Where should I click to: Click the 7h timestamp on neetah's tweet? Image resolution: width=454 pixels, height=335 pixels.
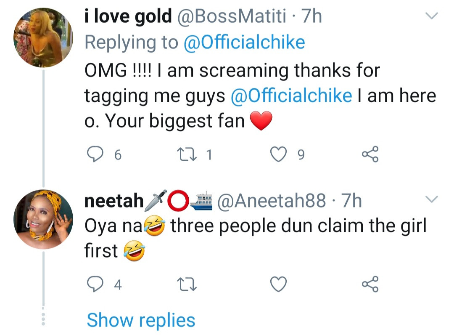pyautogui.click(x=352, y=201)
